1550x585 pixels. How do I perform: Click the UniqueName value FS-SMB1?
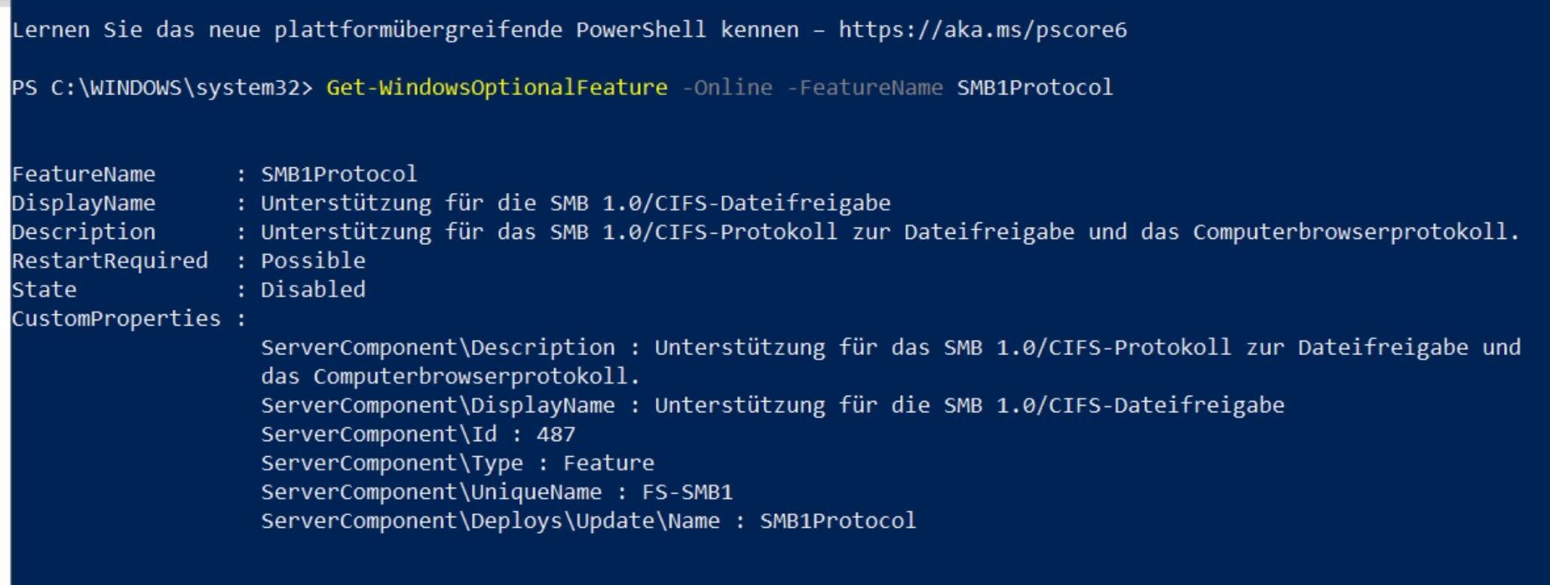687,492
